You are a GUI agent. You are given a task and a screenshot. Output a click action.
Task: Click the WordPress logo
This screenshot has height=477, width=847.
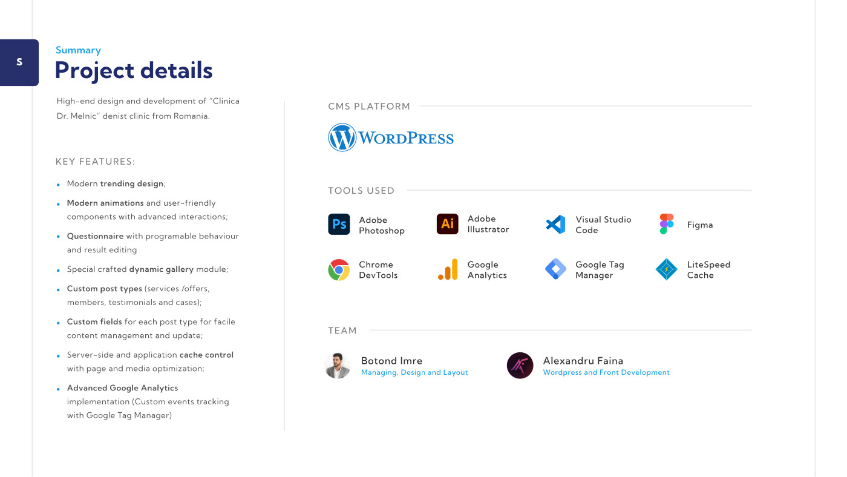click(x=391, y=137)
